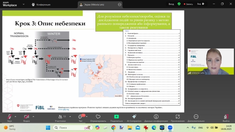The image size is (235, 132).
Task: Open options ellipsis on Экран tab
Action: (x=119, y=5)
